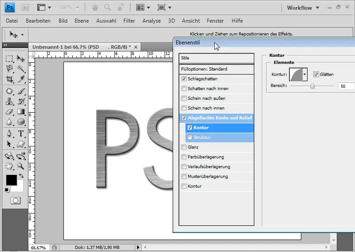Select the Crop tool
The width and height of the screenshot is (355, 252).
point(9,79)
